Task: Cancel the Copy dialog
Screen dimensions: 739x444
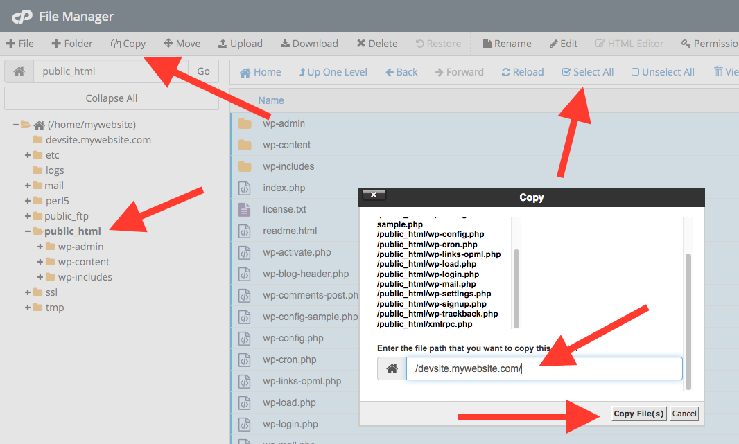Action: pos(684,414)
